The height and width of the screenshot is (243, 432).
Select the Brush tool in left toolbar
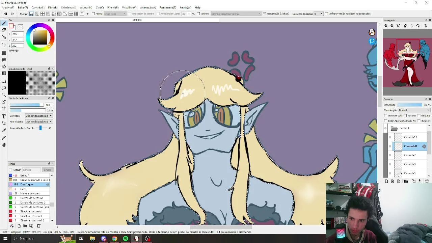point(4,23)
